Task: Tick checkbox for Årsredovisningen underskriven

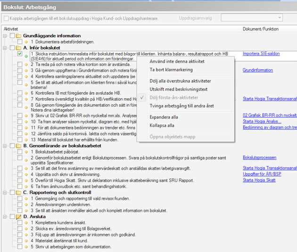Action: pos(20,204)
